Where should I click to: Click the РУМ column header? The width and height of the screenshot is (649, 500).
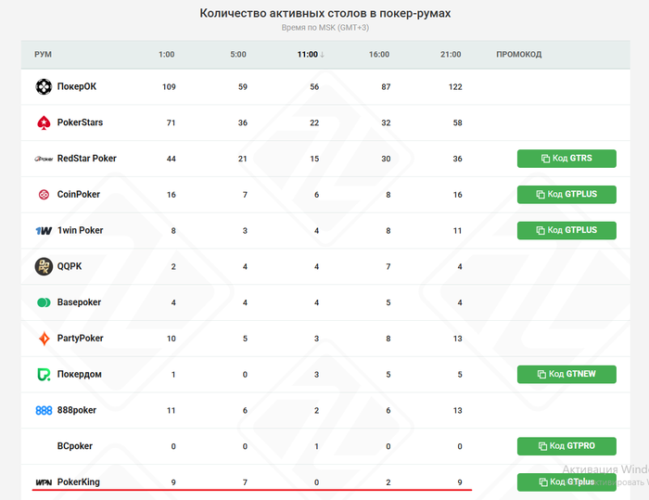coord(44,55)
